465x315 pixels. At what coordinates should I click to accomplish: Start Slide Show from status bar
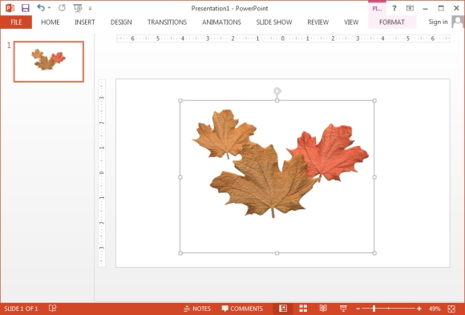pos(343,309)
